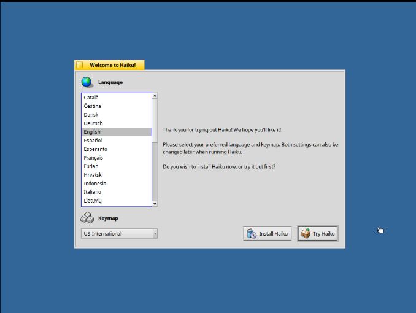Select Català in the language list
The height and width of the screenshot is (313, 416).
tap(117, 98)
